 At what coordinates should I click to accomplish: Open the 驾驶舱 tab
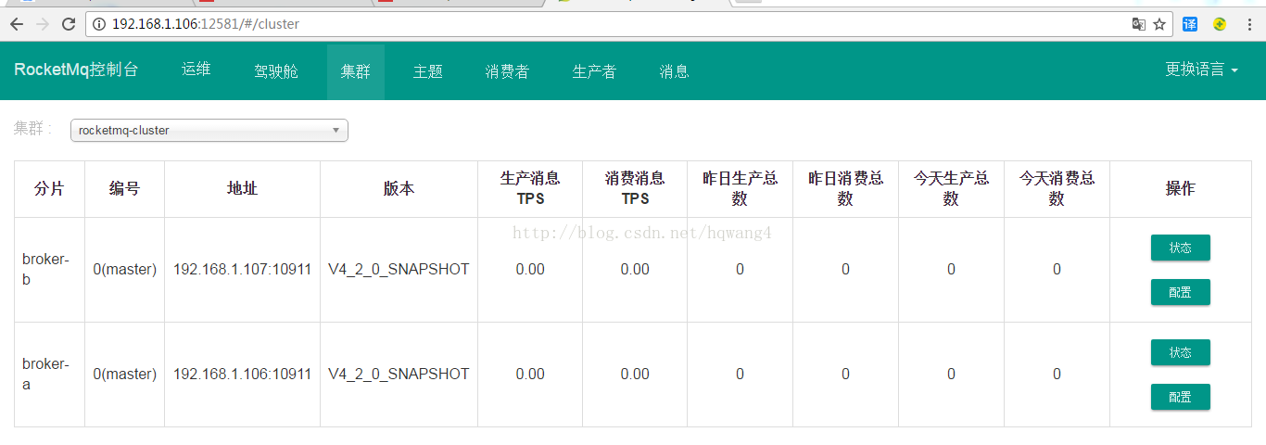[x=276, y=71]
